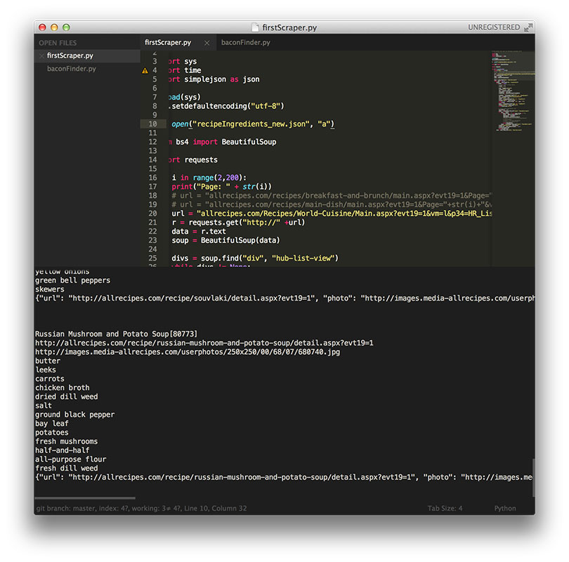Close firstScraper.py in the Open Files sidebar

41,55
